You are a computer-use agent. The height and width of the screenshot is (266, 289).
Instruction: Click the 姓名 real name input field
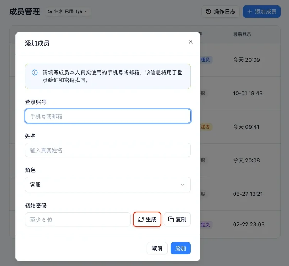(x=108, y=150)
